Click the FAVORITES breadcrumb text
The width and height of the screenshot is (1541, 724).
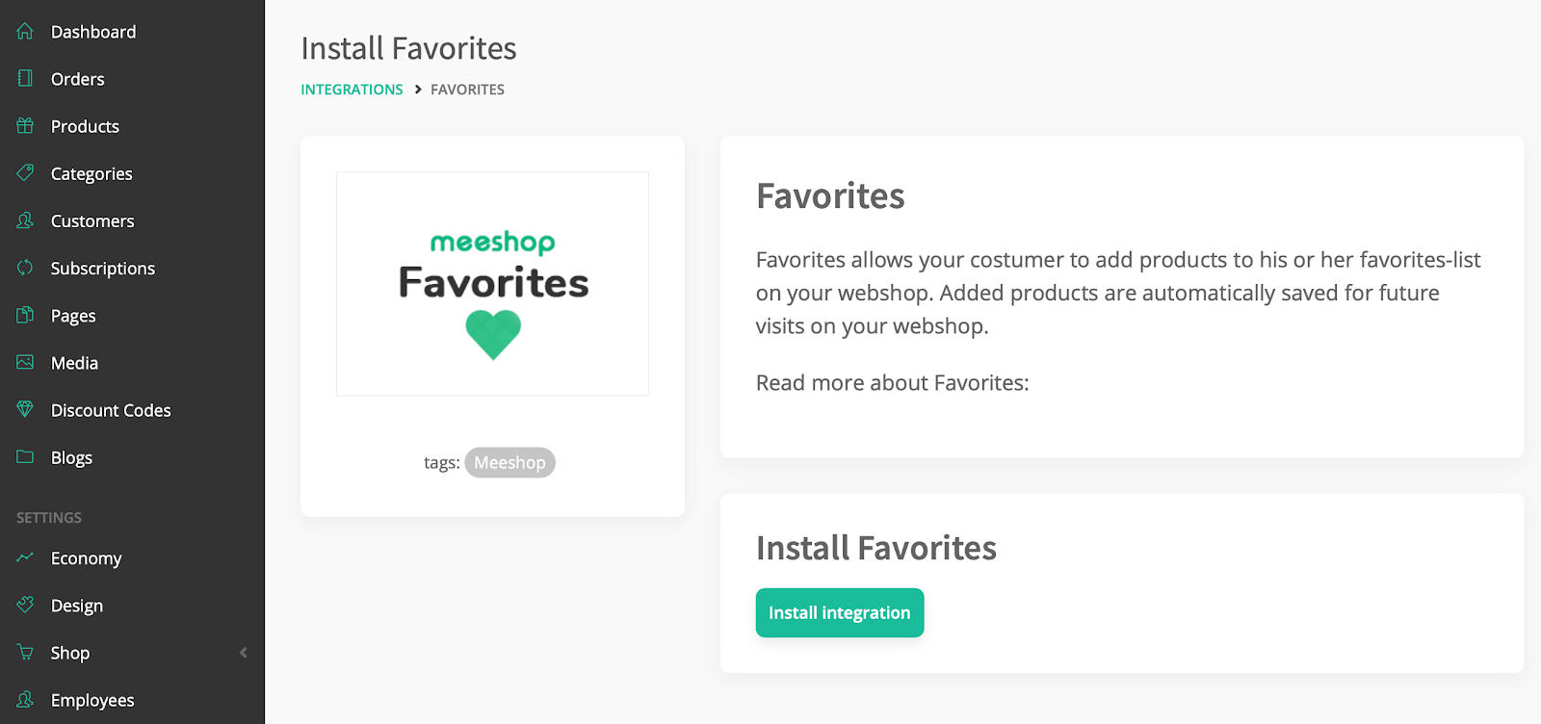[467, 90]
